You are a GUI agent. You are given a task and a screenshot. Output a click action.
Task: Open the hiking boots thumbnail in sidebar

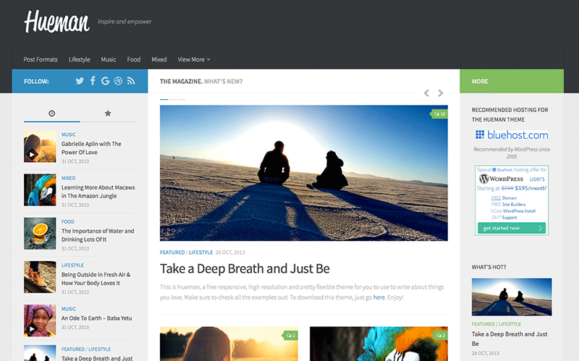pos(40,277)
